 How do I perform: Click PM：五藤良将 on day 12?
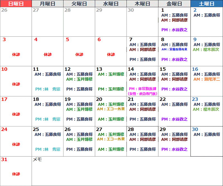pos(79,89)
